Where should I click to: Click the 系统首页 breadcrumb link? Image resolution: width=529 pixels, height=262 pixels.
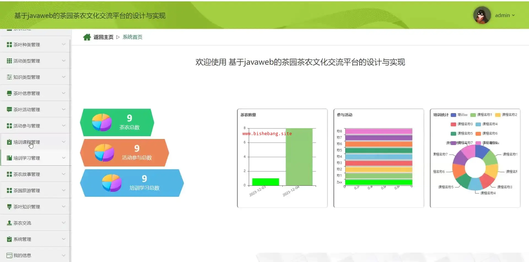tap(133, 37)
